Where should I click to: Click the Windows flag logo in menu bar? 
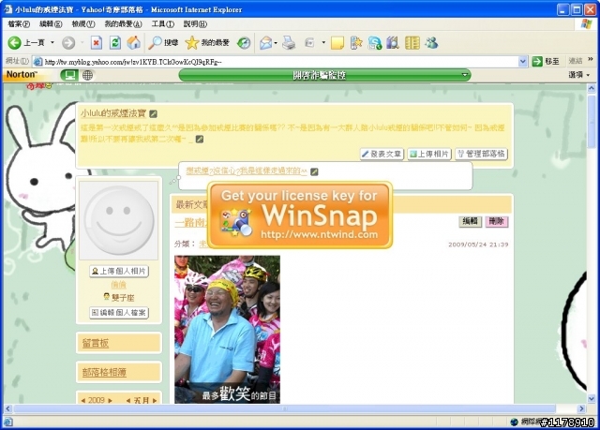[x=586, y=24]
